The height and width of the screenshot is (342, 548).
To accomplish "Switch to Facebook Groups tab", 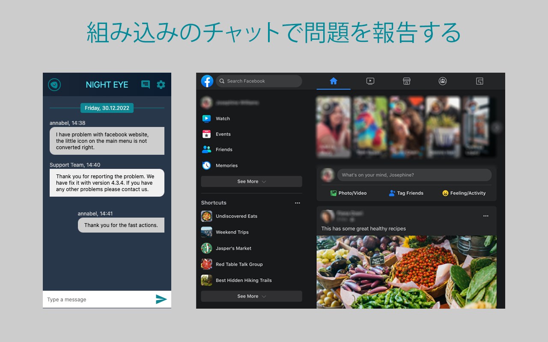I will click(x=443, y=81).
